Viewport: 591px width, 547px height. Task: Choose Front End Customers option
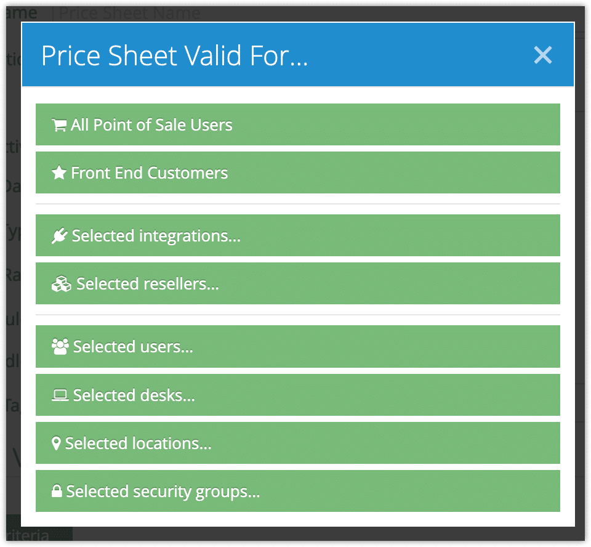[x=298, y=172]
